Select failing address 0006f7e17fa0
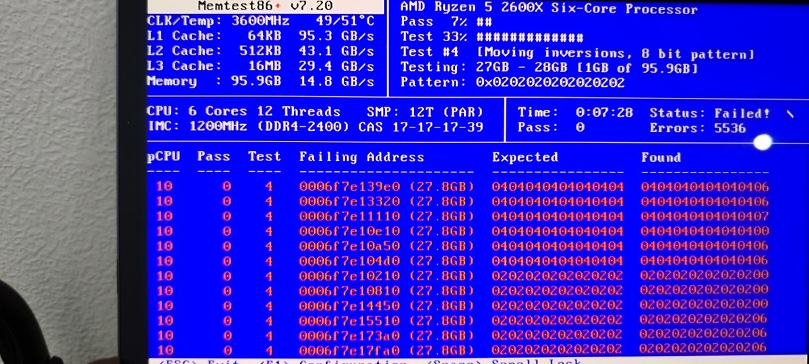Viewport: 809px width, 364px height. (350, 350)
